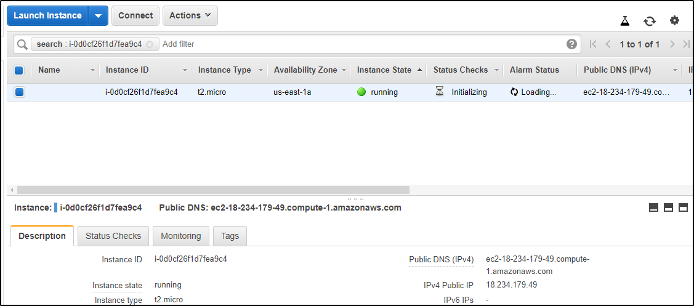Minimize the details pane
This screenshot has height=306, width=694.
point(654,208)
